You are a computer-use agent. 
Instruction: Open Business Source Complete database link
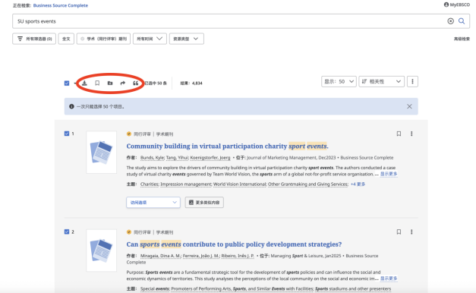tap(61, 5)
